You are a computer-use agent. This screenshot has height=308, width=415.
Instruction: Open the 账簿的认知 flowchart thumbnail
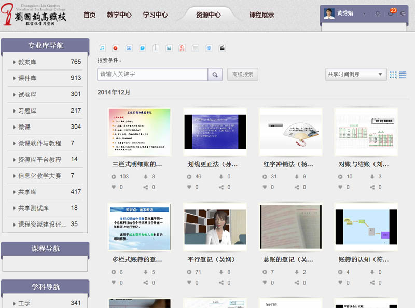point(366,227)
